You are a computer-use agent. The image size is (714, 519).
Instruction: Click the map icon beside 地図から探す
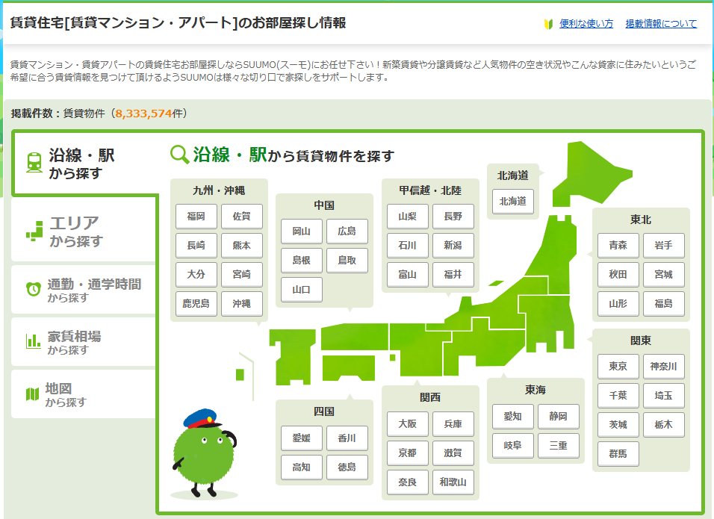(32, 394)
